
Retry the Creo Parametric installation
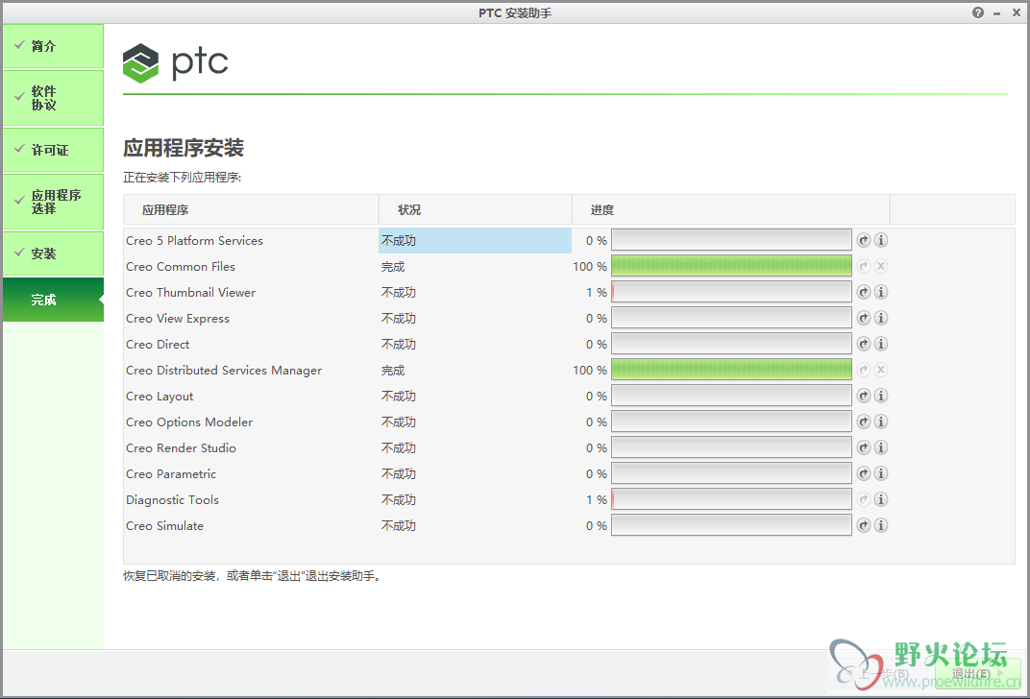864,473
